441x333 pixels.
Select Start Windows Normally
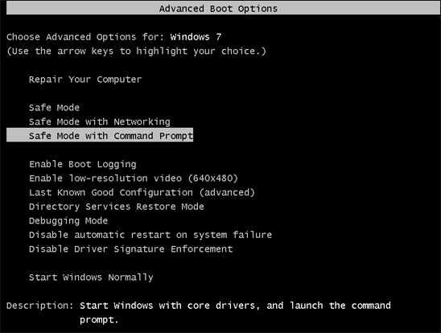point(91,277)
